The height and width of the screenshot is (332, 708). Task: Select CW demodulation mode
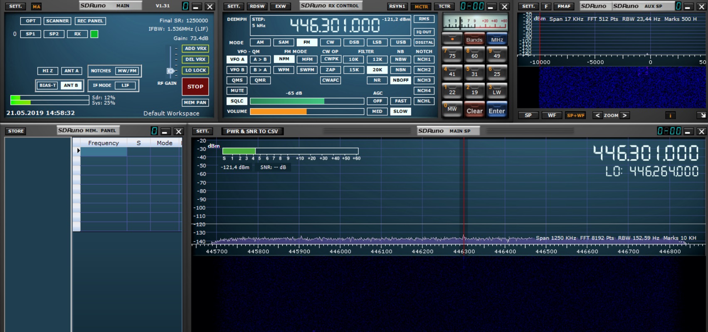coord(330,42)
